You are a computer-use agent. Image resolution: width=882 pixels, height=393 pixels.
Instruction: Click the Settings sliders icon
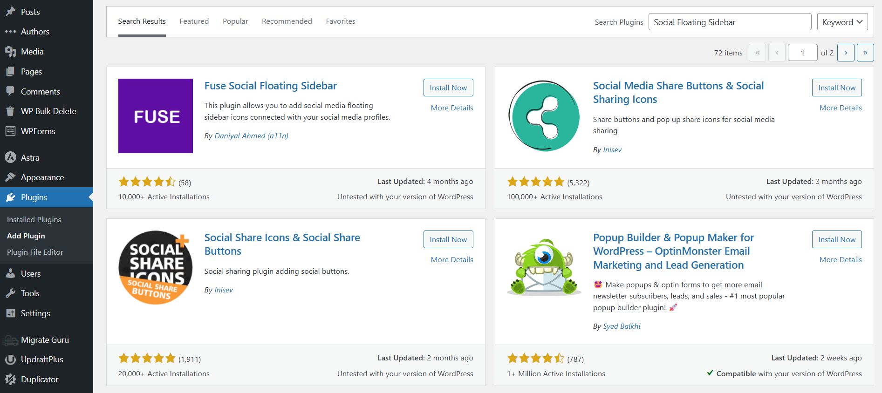coord(10,313)
